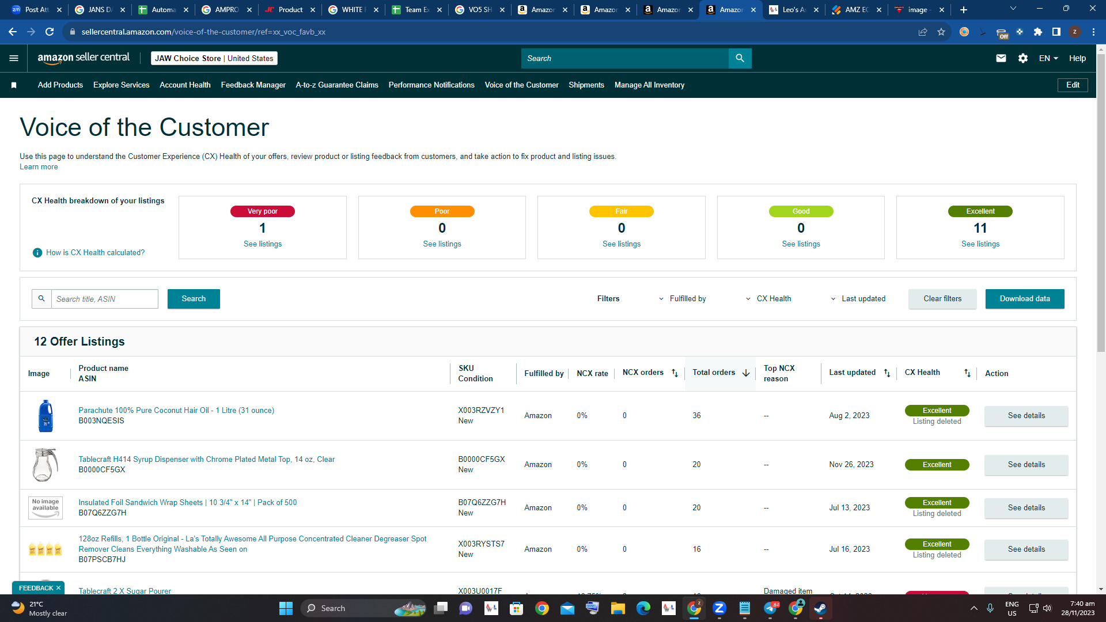Click the Parachute coconut oil product thumbnail

pyautogui.click(x=46, y=416)
